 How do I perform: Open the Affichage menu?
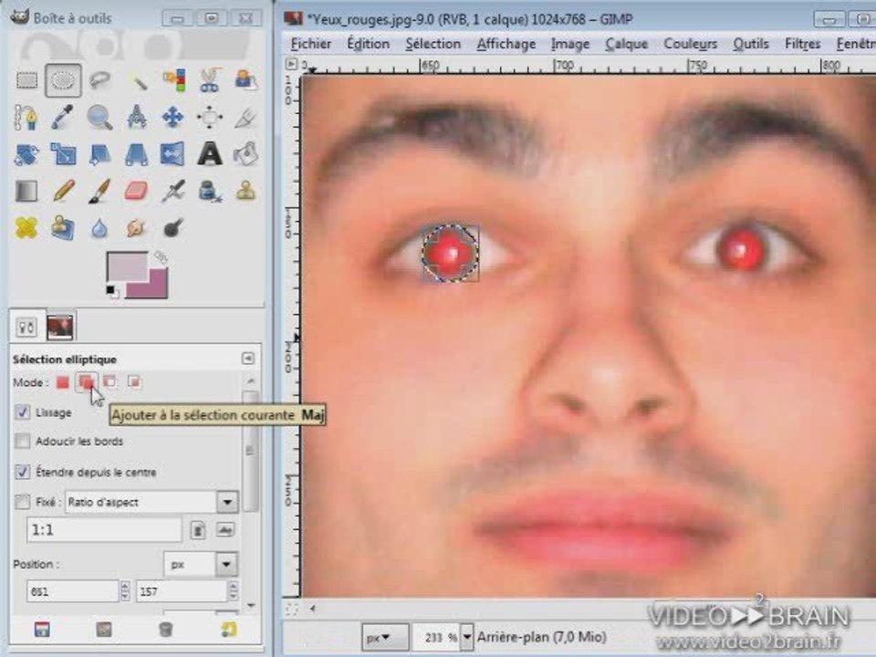point(506,44)
